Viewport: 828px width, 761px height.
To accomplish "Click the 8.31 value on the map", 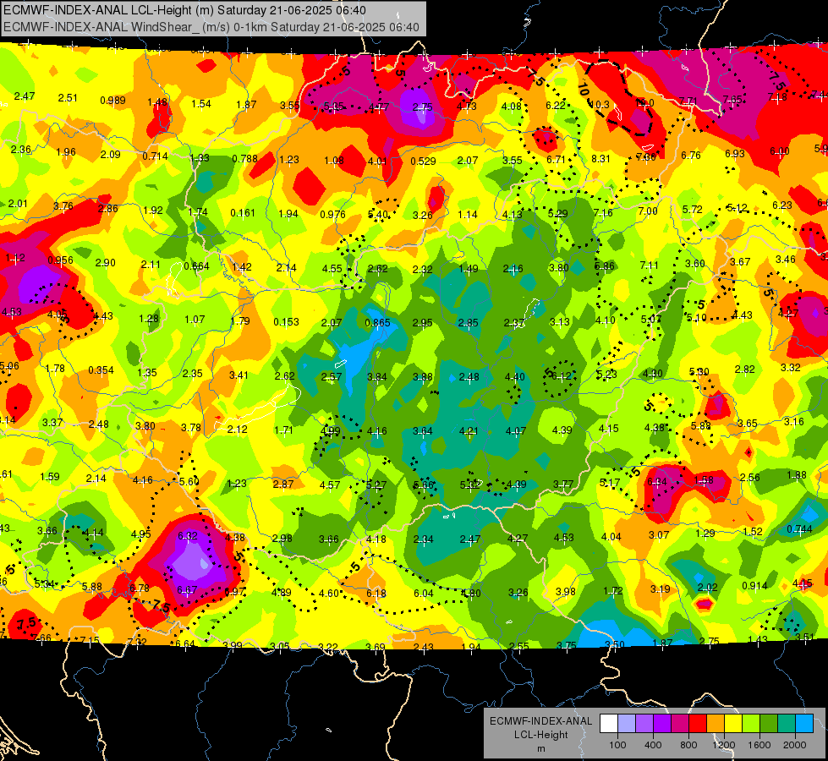I will coord(601,158).
